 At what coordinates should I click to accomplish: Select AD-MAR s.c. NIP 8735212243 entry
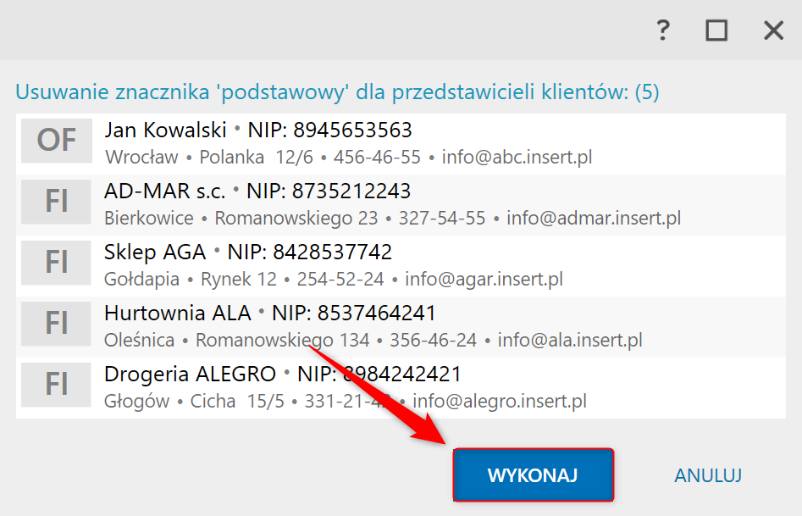click(401, 205)
